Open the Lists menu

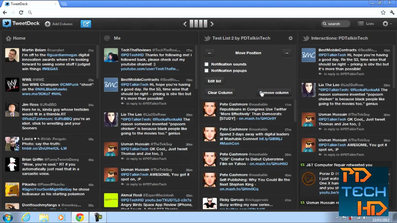click(x=366, y=24)
